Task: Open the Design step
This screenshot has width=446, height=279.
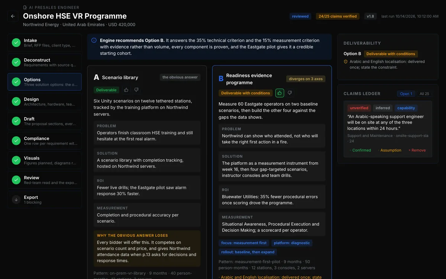Action: click(x=45, y=102)
